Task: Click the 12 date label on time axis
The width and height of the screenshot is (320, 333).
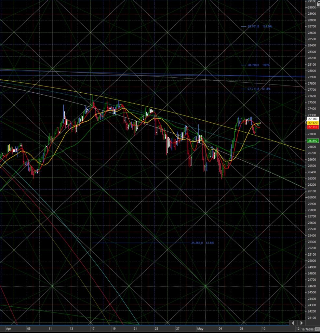Action: (x=298, y=328)
